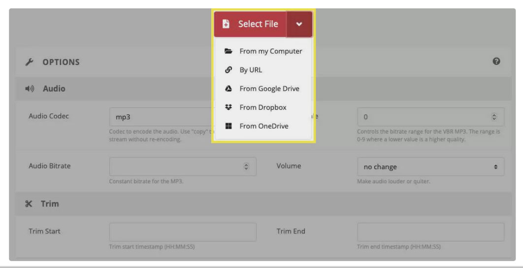Screen dimensions: 523x268
Task: Open the Volume no change dropdown
Action: point(430,167)
